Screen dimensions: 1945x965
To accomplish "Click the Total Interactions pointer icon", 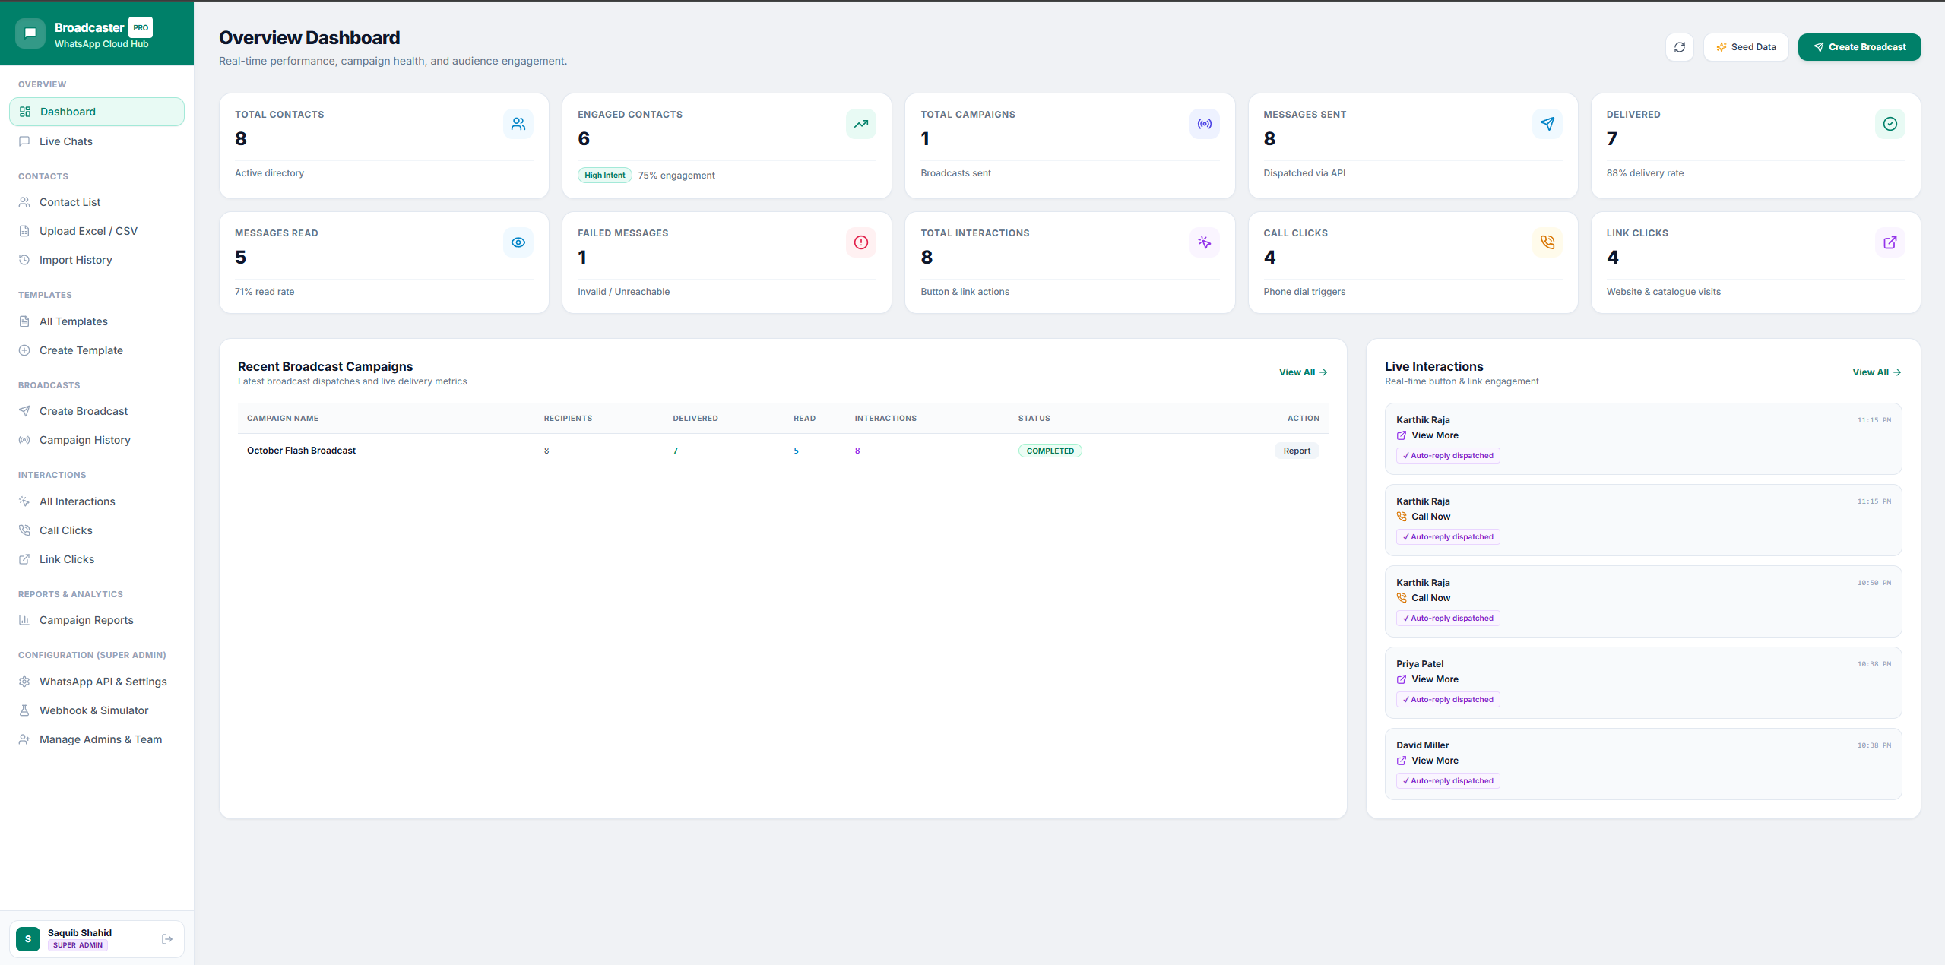I will pos(1205,242).
